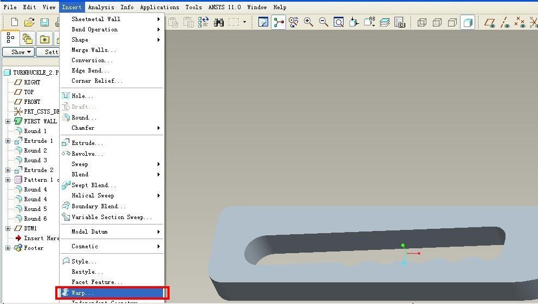The height and width of the screenshot is (304, 538).
Task: Click the dashed selection box icon
Action: click(234, 23)
